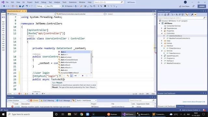Click the ADMIN button
Screen dimensions: 208x117
tap(202, 6)
